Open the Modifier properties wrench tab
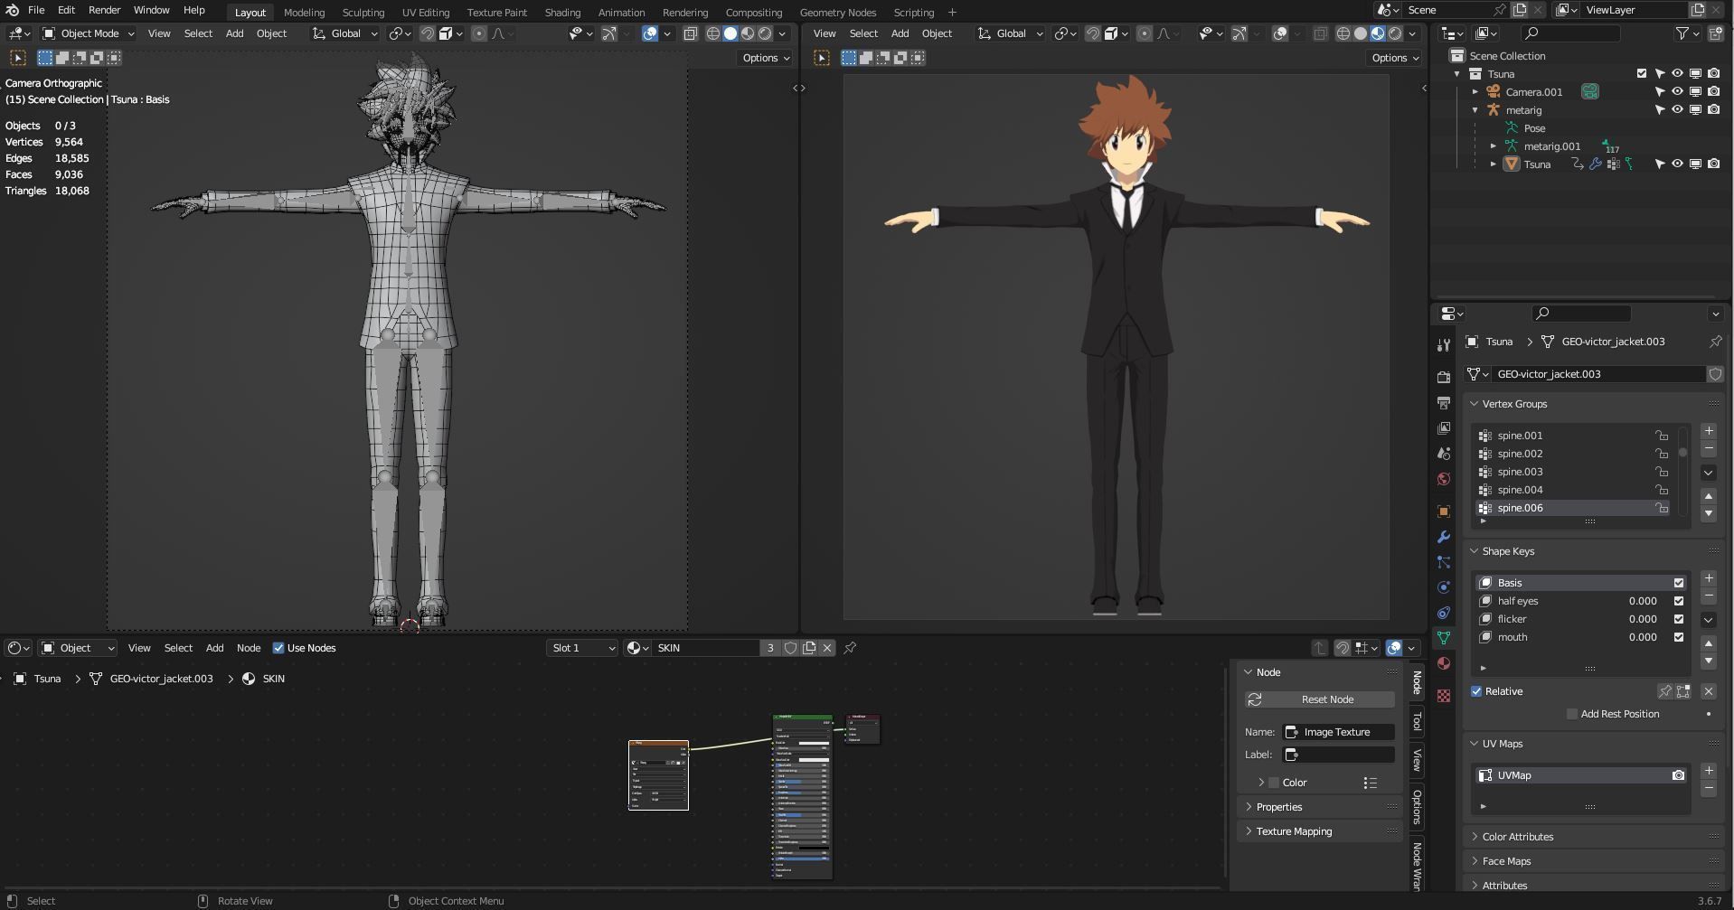This screenshot has width=1734, height=910. pyautogui.click(x=1444, y=537)
